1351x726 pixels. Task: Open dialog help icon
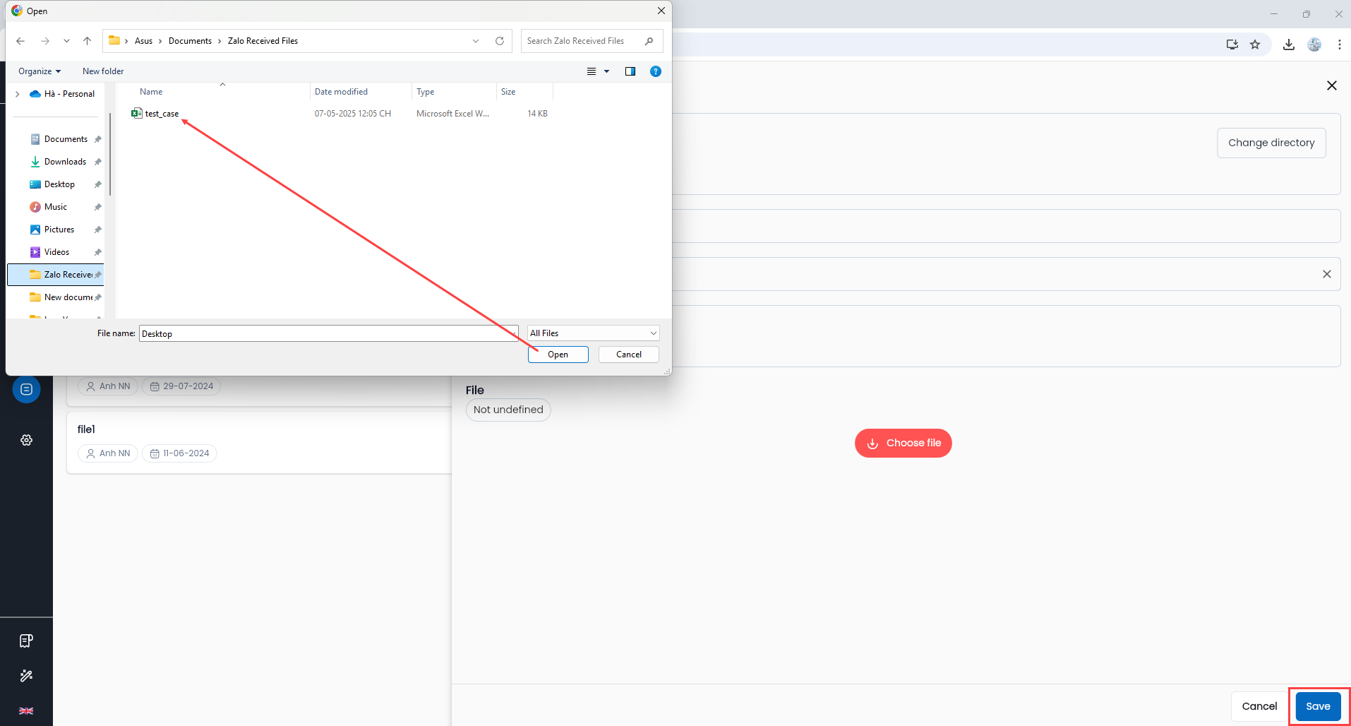pos(656,71)
